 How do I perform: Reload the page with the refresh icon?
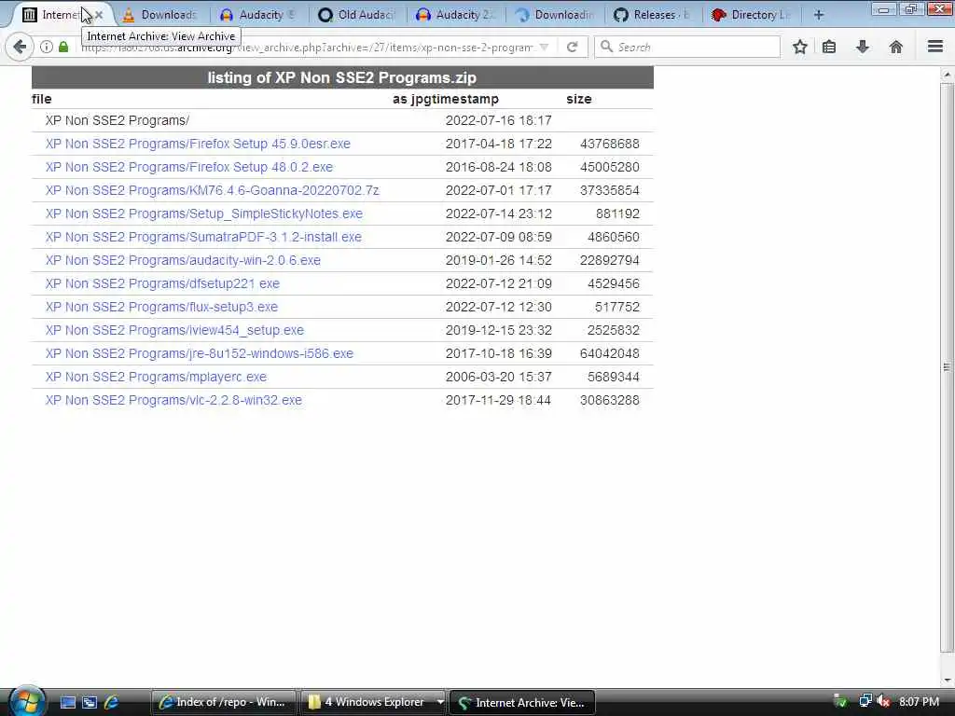572,47
